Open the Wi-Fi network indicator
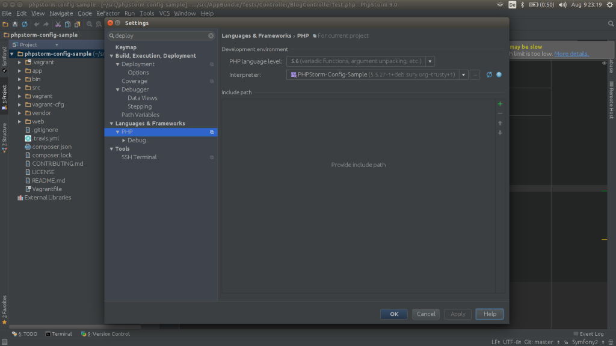Image resolution: width=616 pixels, height=346 pixels. click(x=500, y=5)
